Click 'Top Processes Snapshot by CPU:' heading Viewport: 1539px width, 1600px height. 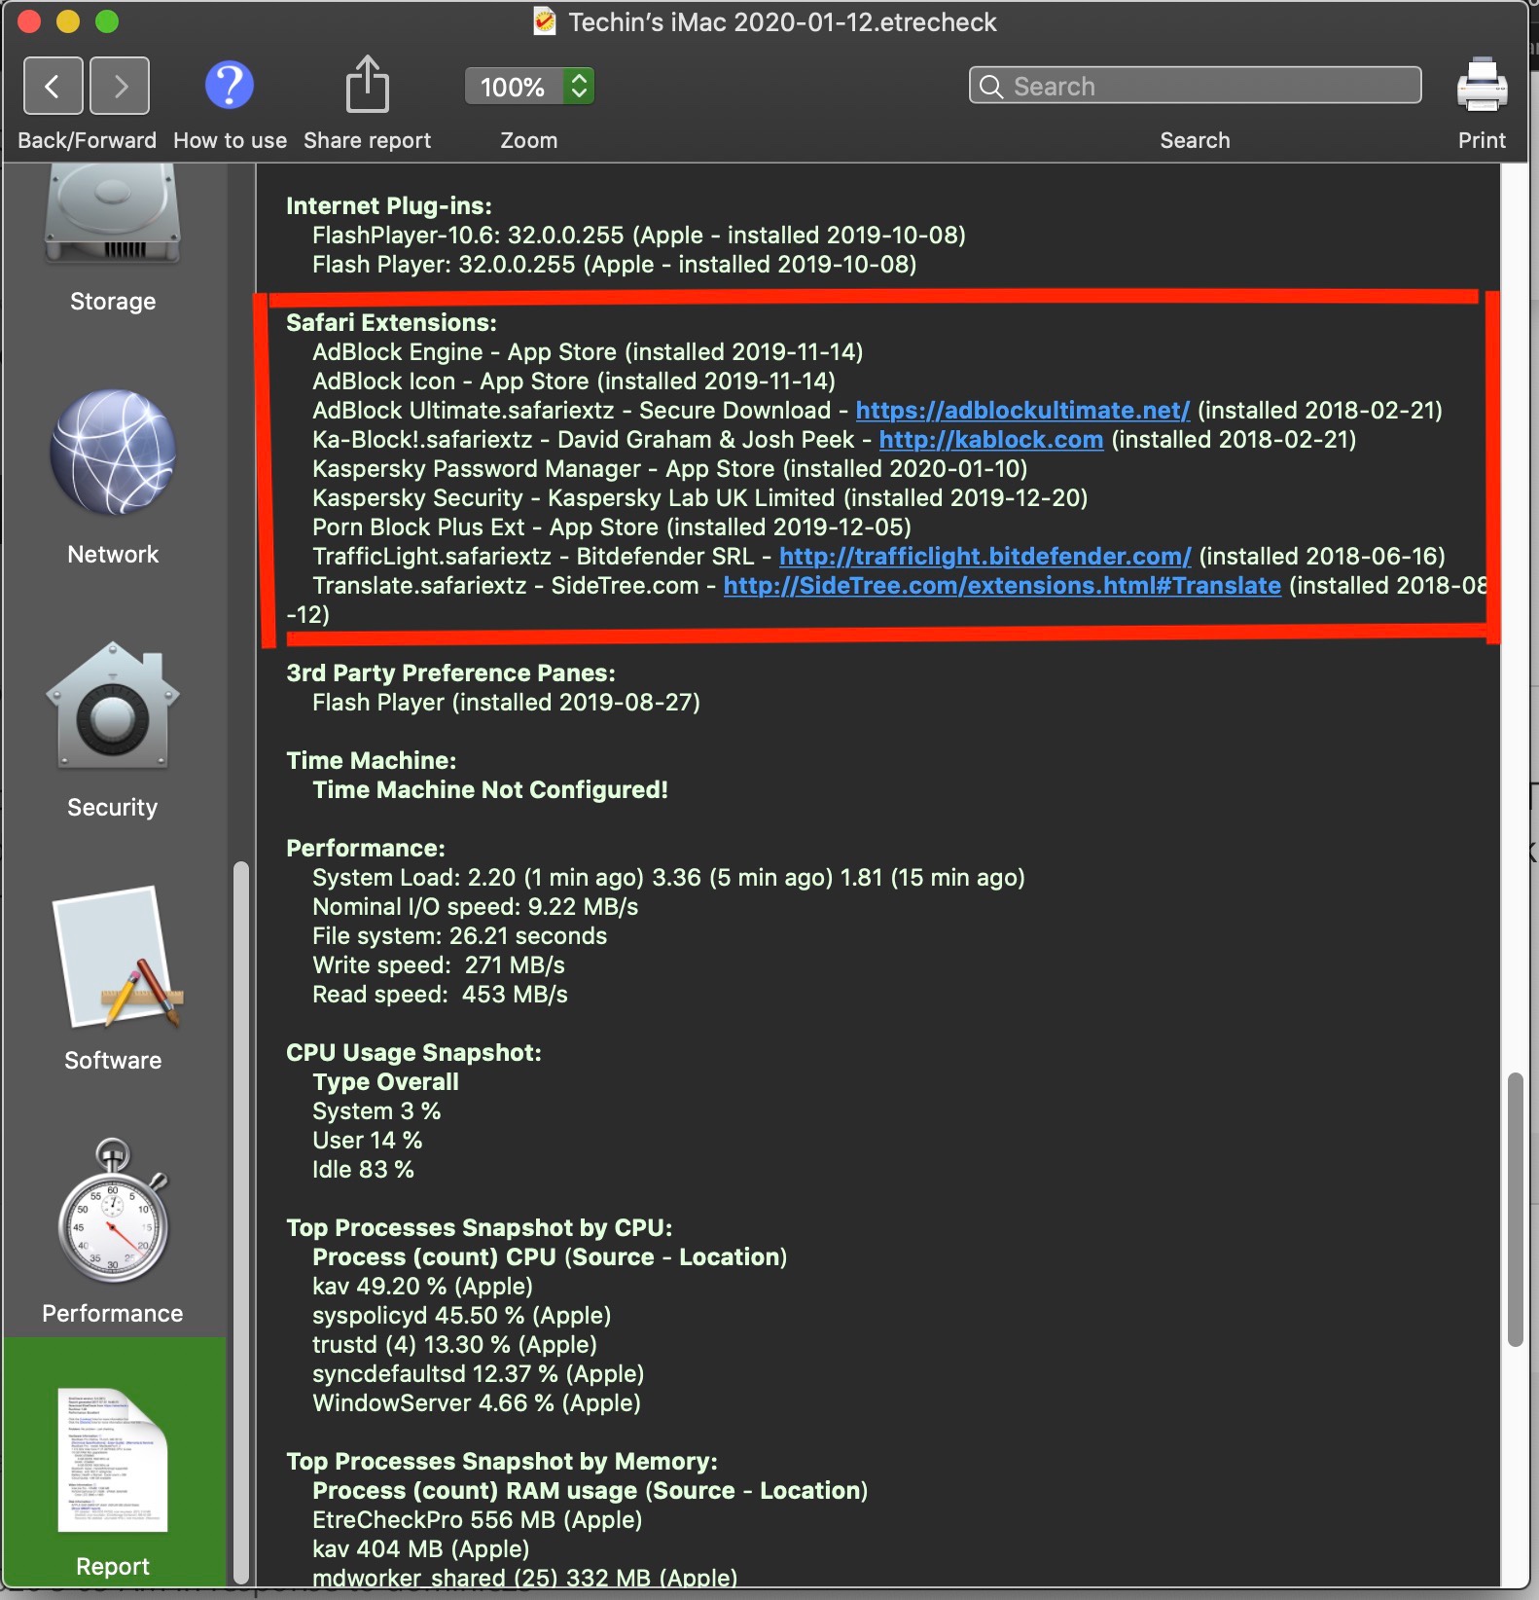click(480, 1228)
